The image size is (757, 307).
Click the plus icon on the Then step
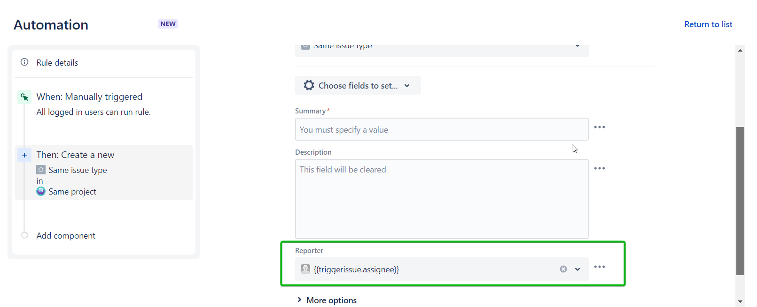click(24, 155)
